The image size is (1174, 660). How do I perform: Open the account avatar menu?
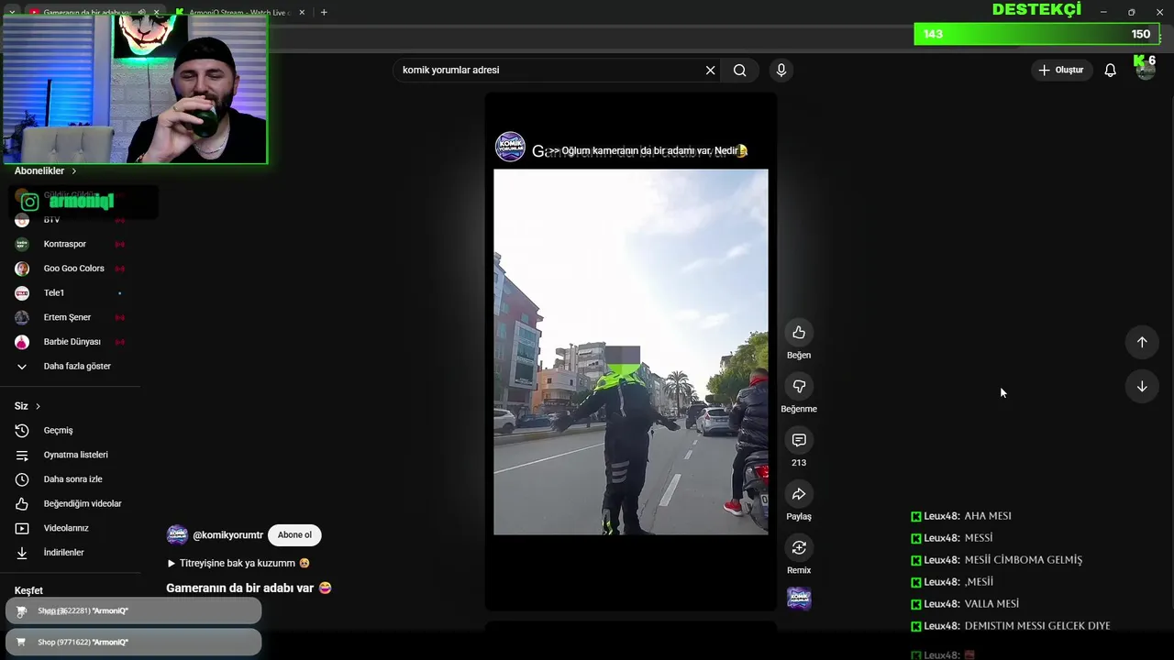tap(1146, 71)
